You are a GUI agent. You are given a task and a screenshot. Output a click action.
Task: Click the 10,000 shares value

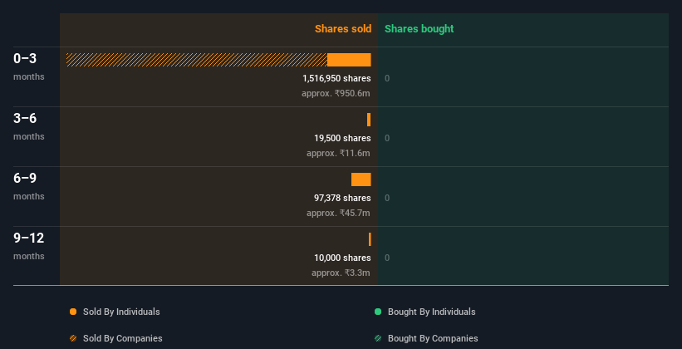(x=343, y=258)
